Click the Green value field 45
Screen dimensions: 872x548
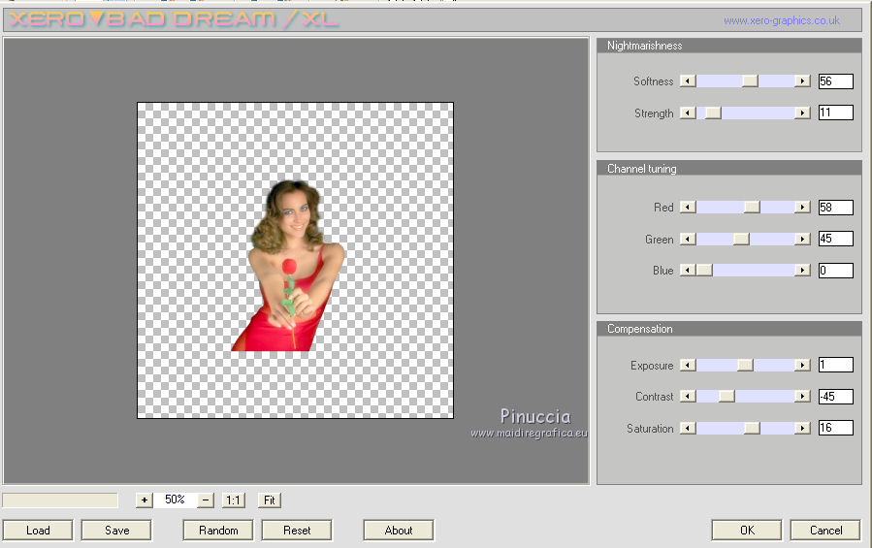[x=835, y=239]
